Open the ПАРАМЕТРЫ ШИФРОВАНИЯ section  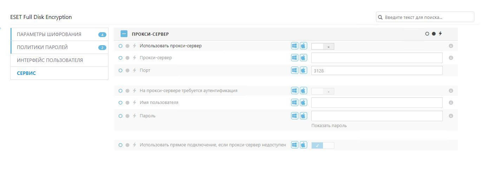(59, 34)
